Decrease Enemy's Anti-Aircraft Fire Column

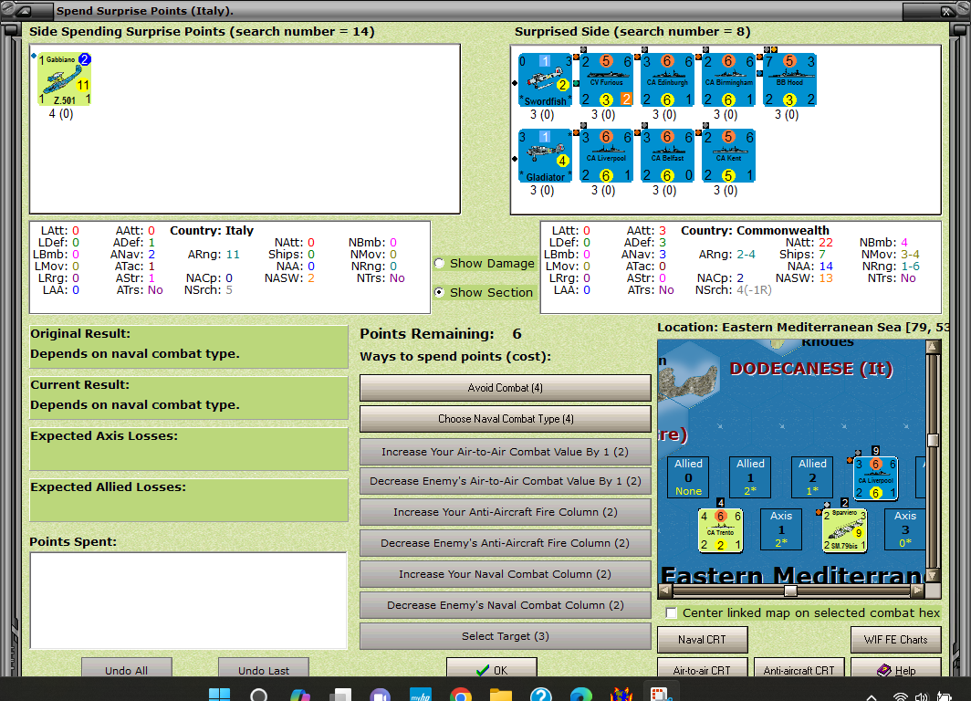pyautogui.click(x=506, y=543)
